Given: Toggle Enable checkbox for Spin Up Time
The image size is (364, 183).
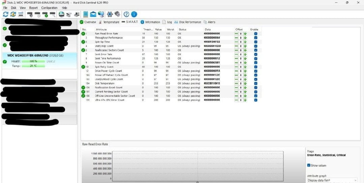Looking at the screenshot, I should click(x=255, y=42).
